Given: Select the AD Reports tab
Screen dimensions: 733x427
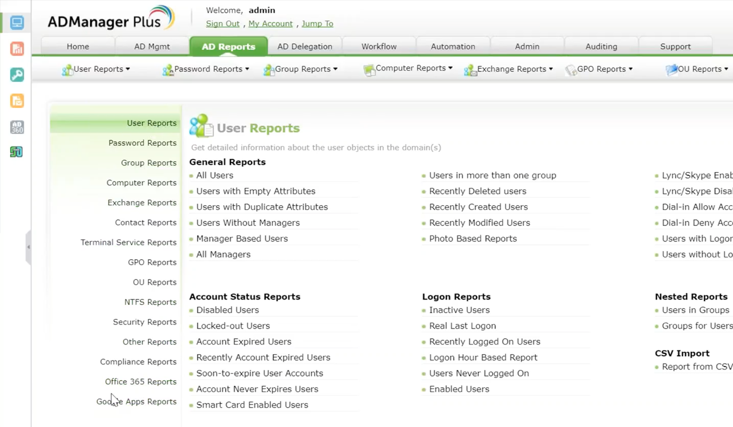Looking at the screenshot, I should click(x=229, y=46).
